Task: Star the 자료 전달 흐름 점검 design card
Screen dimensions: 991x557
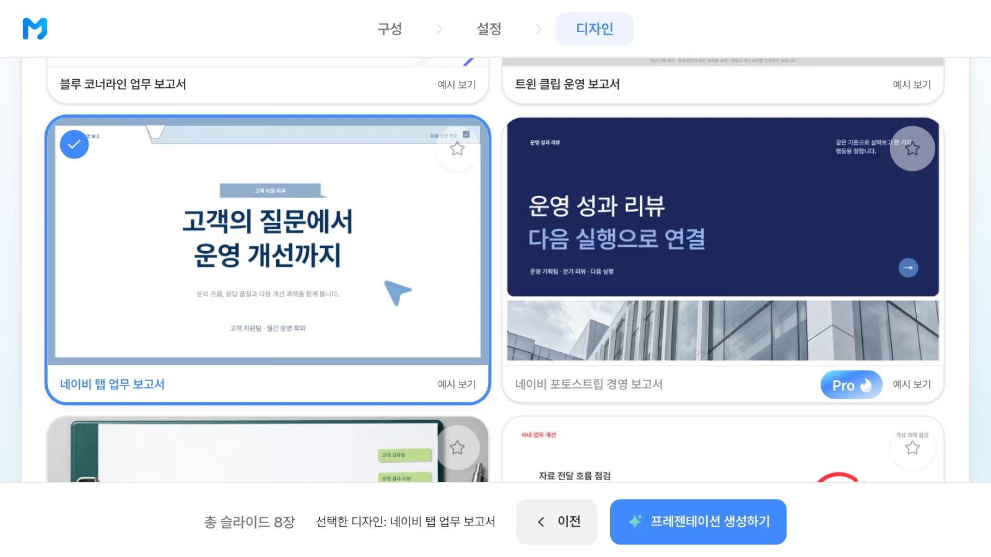Action: 912,447
